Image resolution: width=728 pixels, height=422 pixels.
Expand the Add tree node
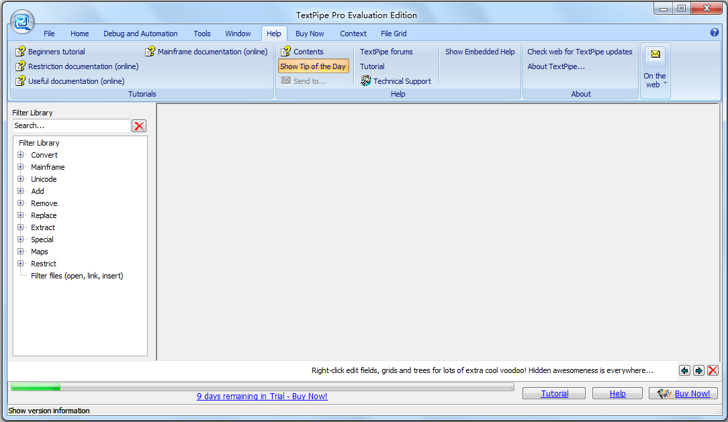(x=20, y=191)
